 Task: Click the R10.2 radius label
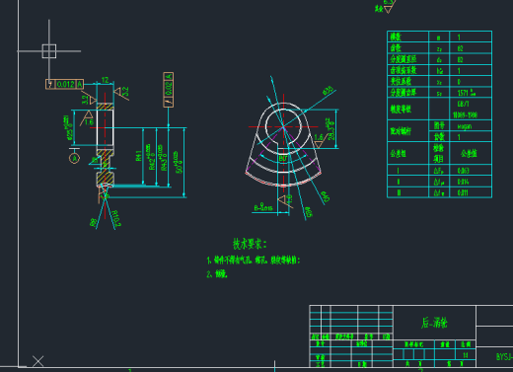pyautogui.click(x=116, y=218)
